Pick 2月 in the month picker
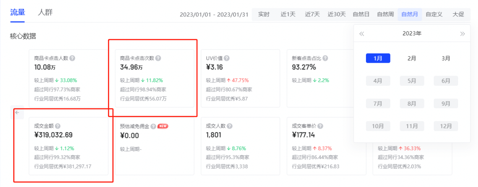 click(412, 58)
